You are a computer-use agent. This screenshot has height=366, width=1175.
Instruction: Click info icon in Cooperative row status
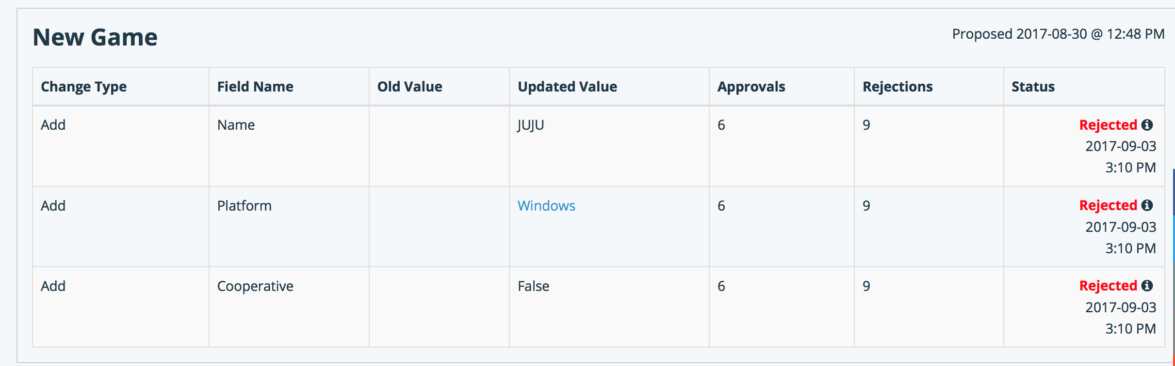pos(1147,286)
